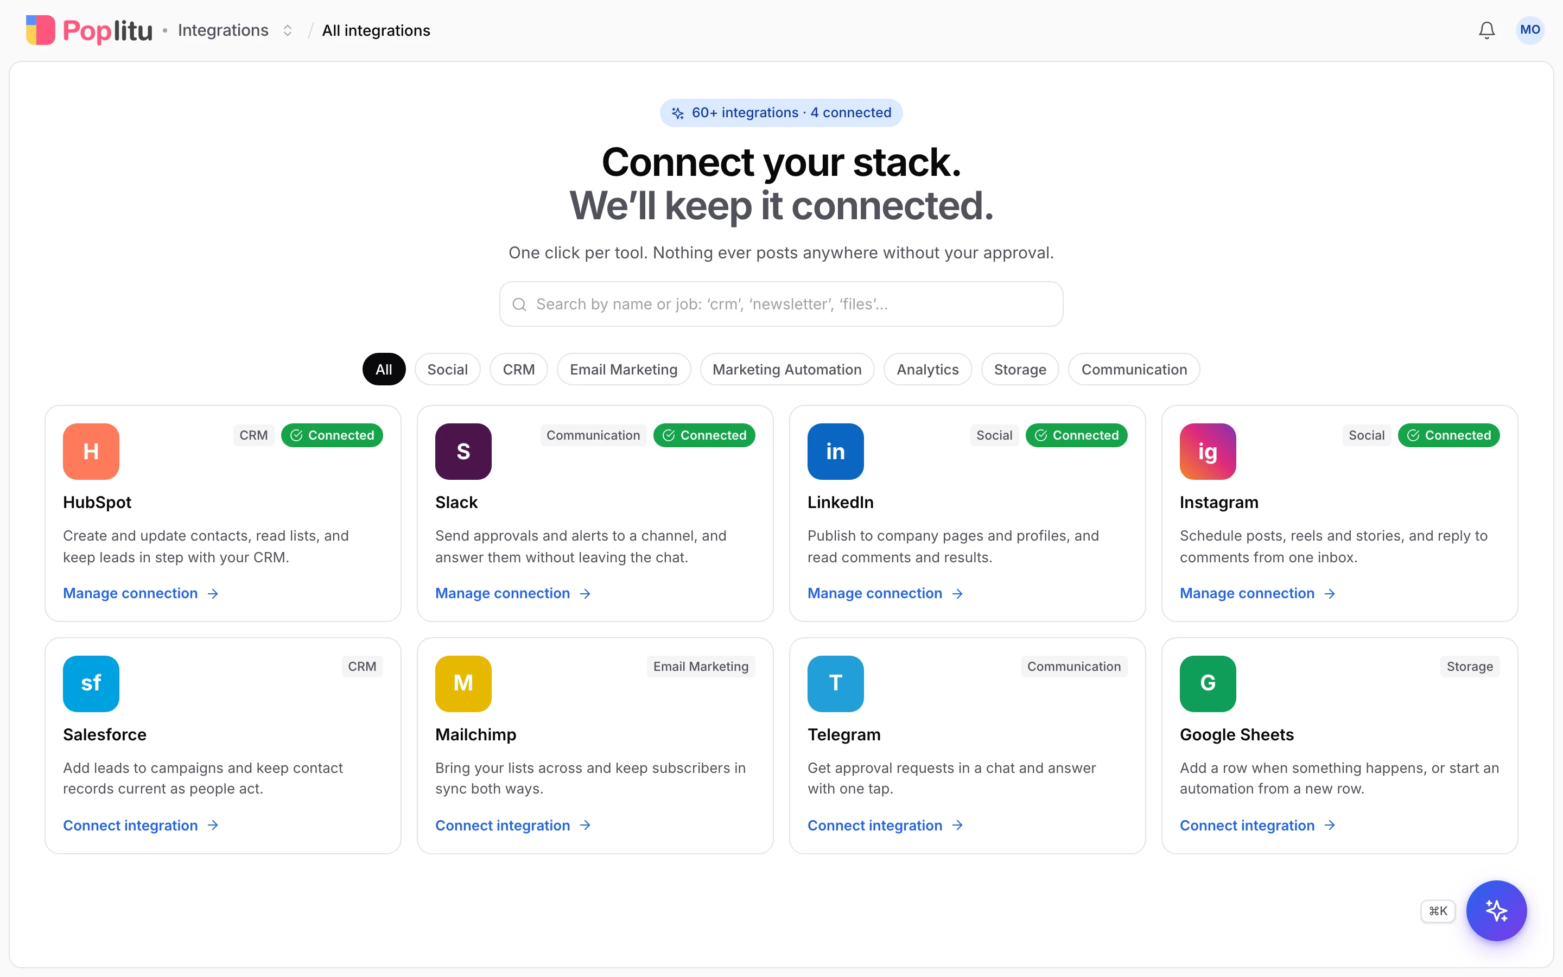
Task: Click Slack's Connected status badge
Action: pyautogui.click(x=704, y=435)
